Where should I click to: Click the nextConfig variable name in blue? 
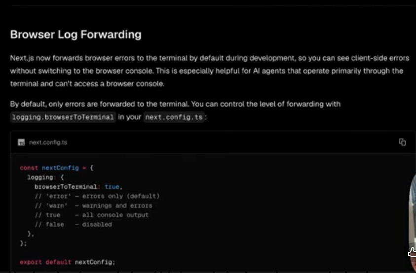tap(60, 168)
